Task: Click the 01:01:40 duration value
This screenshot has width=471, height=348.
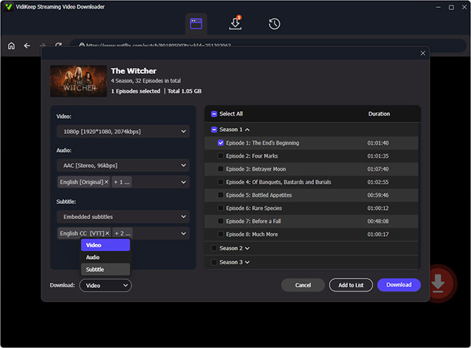Action: 378,143
